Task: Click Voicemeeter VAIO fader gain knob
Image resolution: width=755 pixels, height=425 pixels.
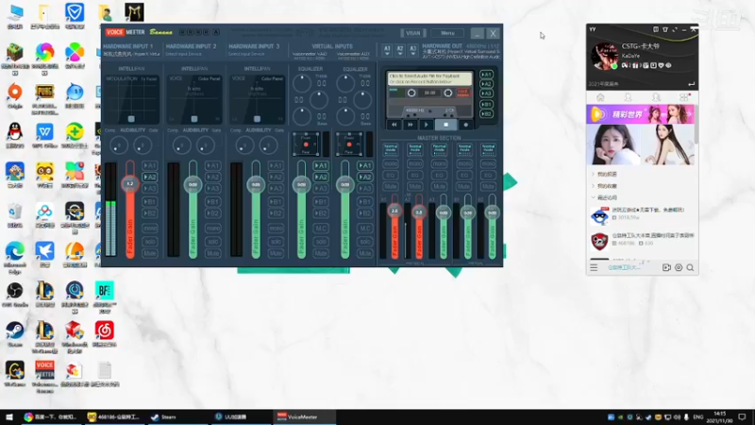Action: (x=301, y=184)
